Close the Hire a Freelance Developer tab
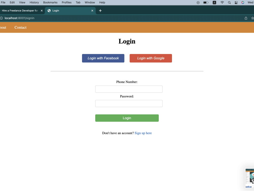 tap(42, 10)
